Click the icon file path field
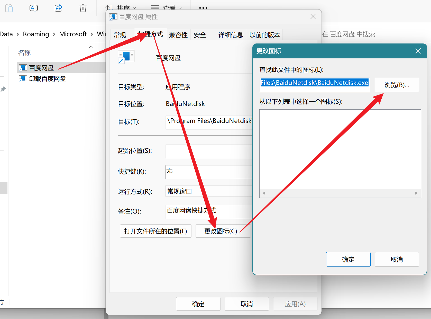Viewport: 431px width, 319px height. coord(315,85)
